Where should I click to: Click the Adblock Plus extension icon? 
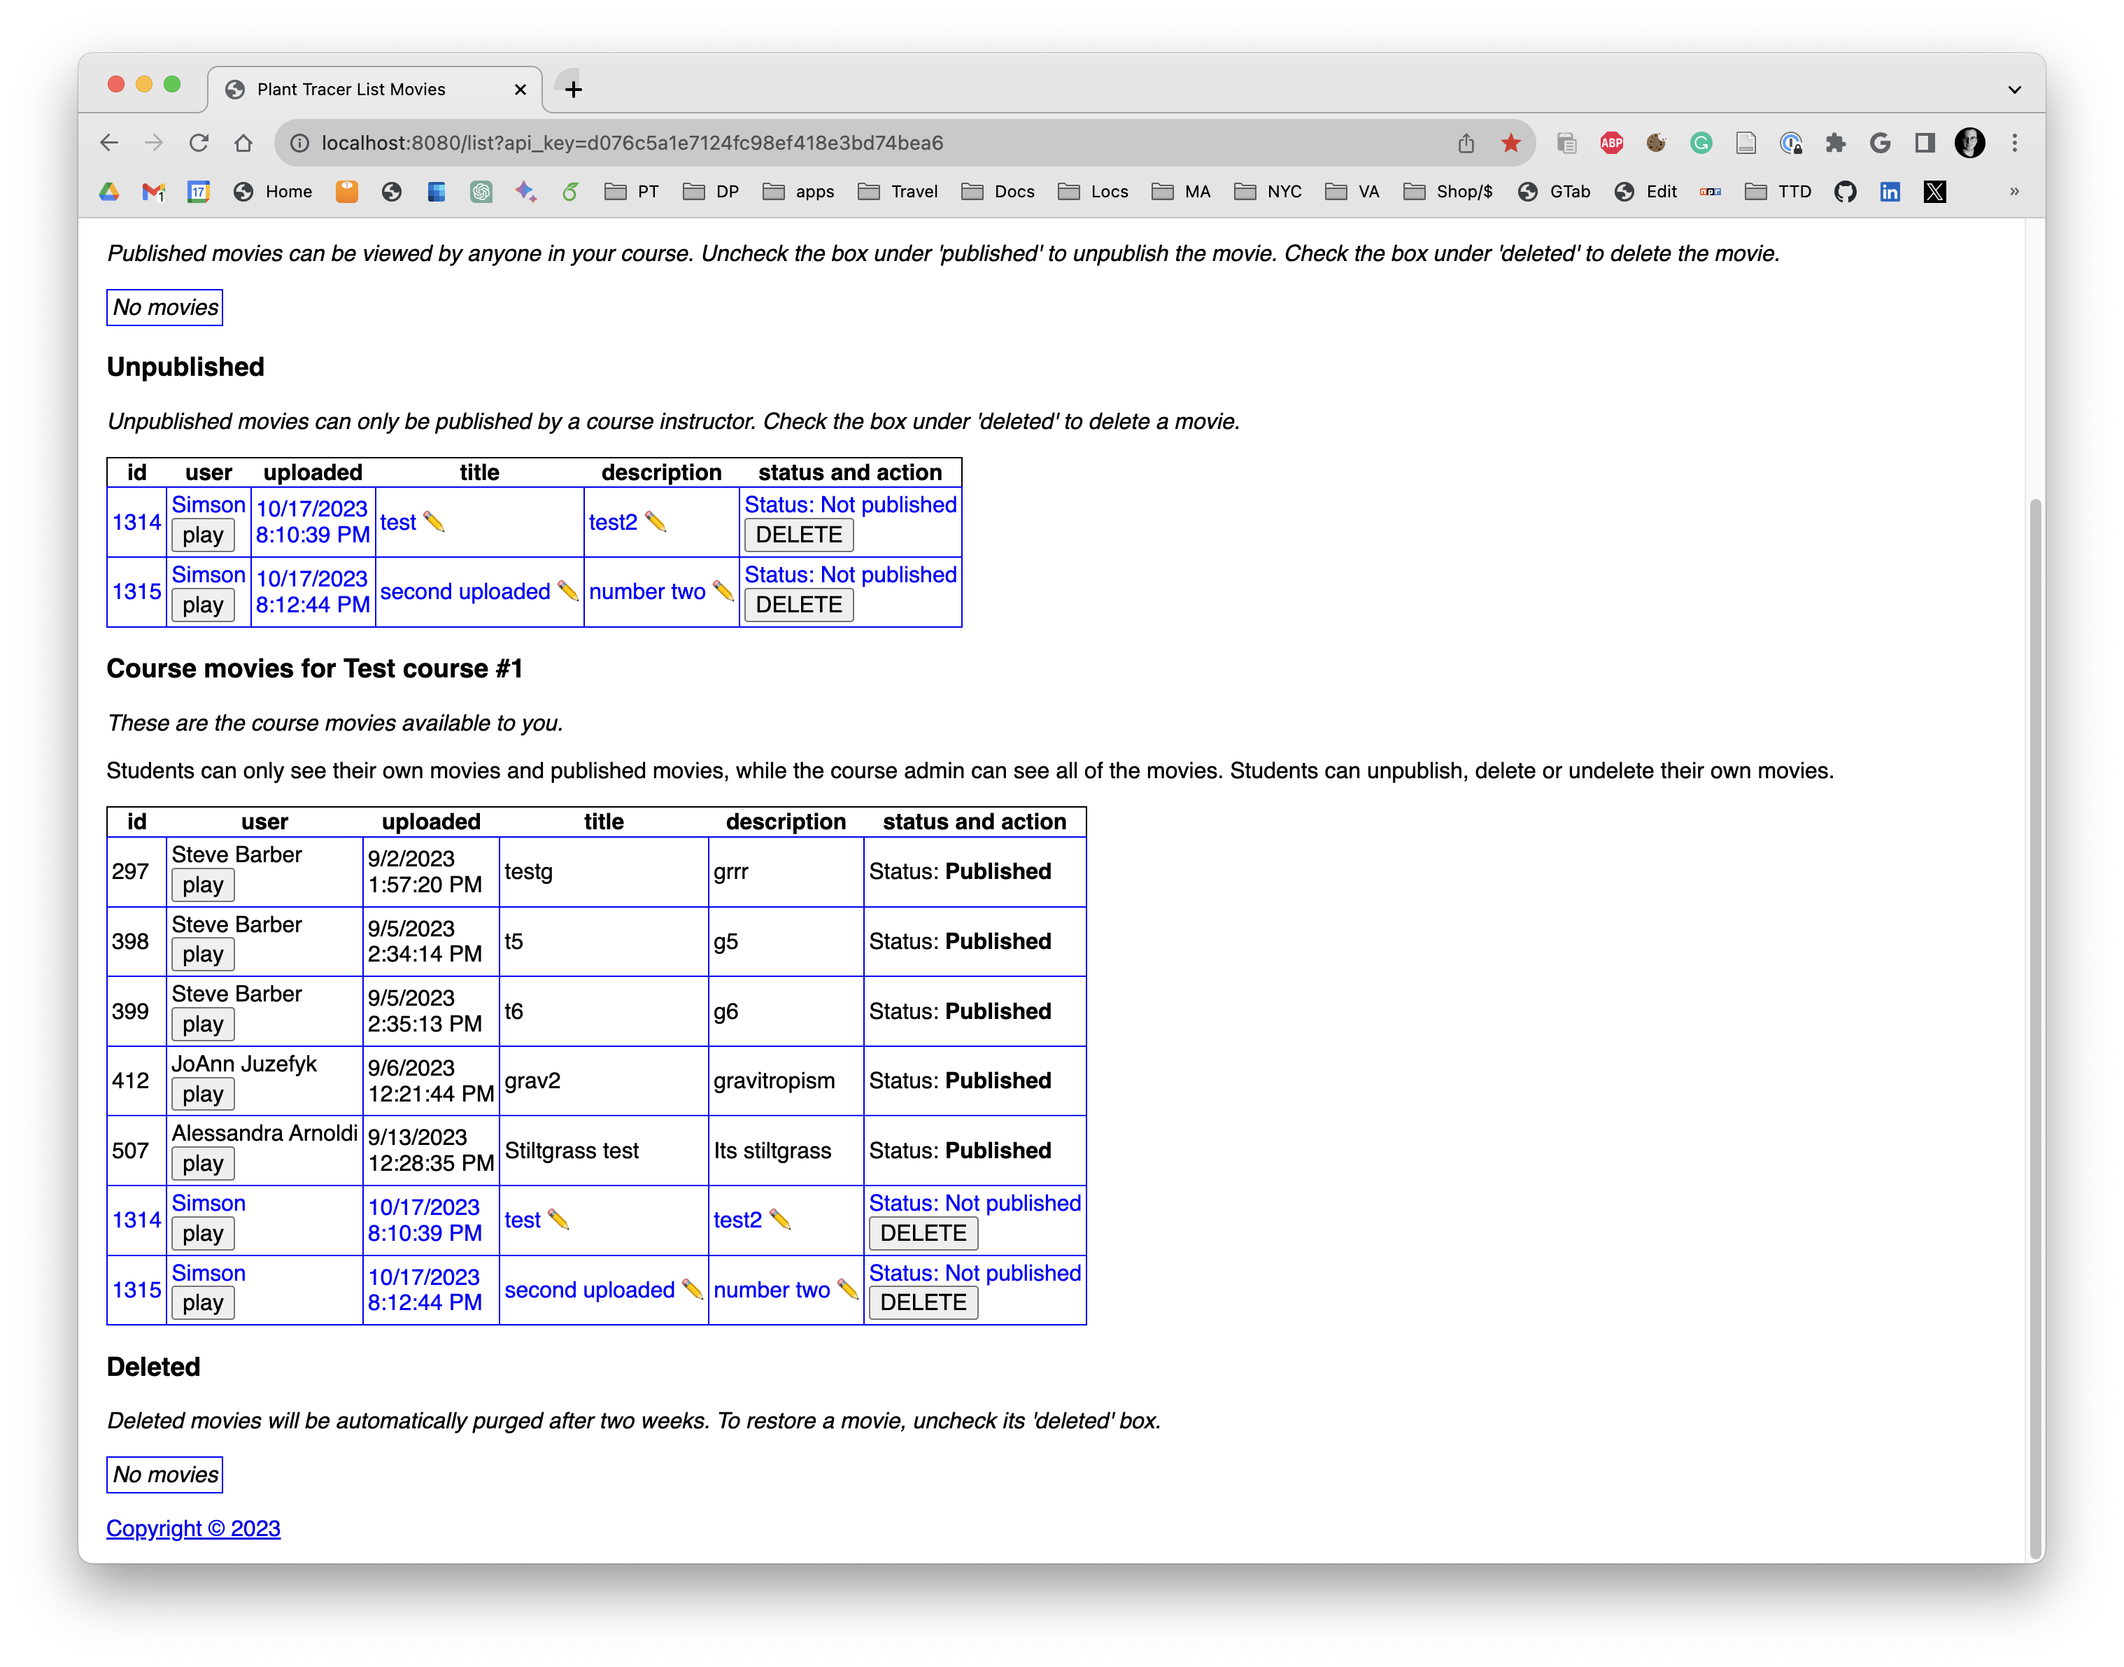click(x=1612, y=143)
